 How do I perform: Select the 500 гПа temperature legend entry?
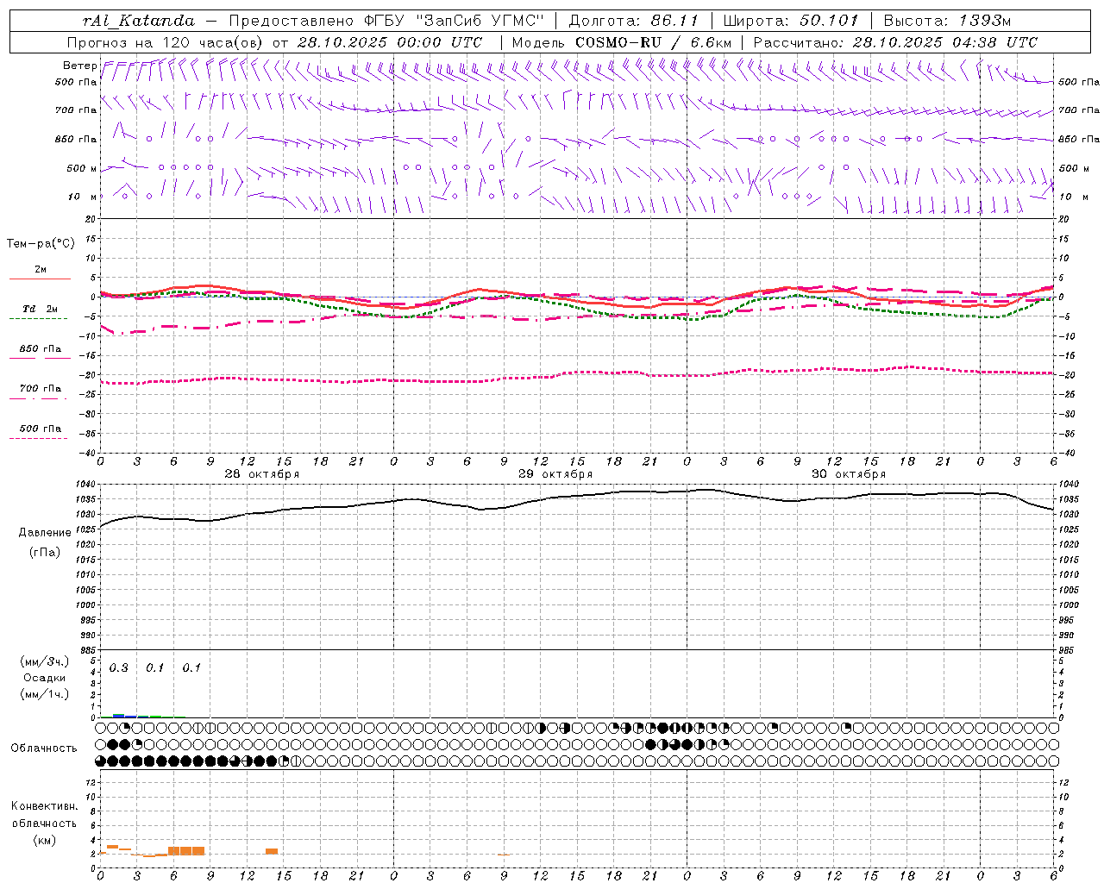40,429
